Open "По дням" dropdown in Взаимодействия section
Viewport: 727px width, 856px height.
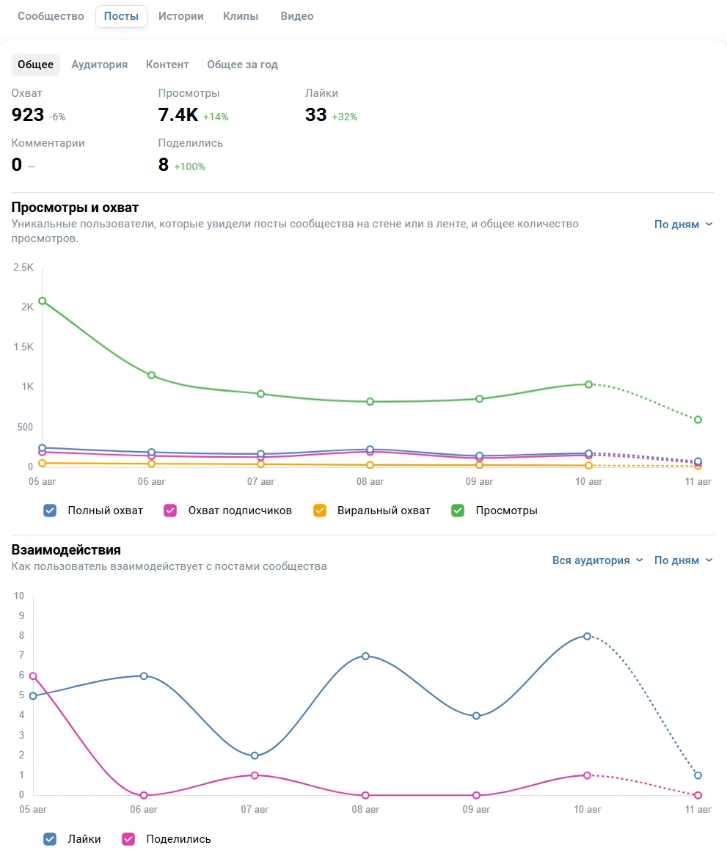[x=683, y=560]
